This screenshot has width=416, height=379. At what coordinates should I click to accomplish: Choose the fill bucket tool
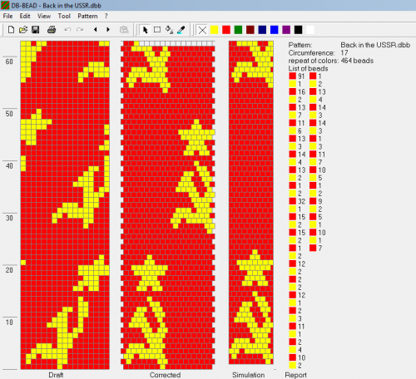pyautogui.click(x=169, y=30)
